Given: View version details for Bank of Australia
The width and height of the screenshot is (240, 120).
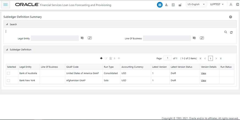Looking at the screenshot, I should click(x=203, y=73).
